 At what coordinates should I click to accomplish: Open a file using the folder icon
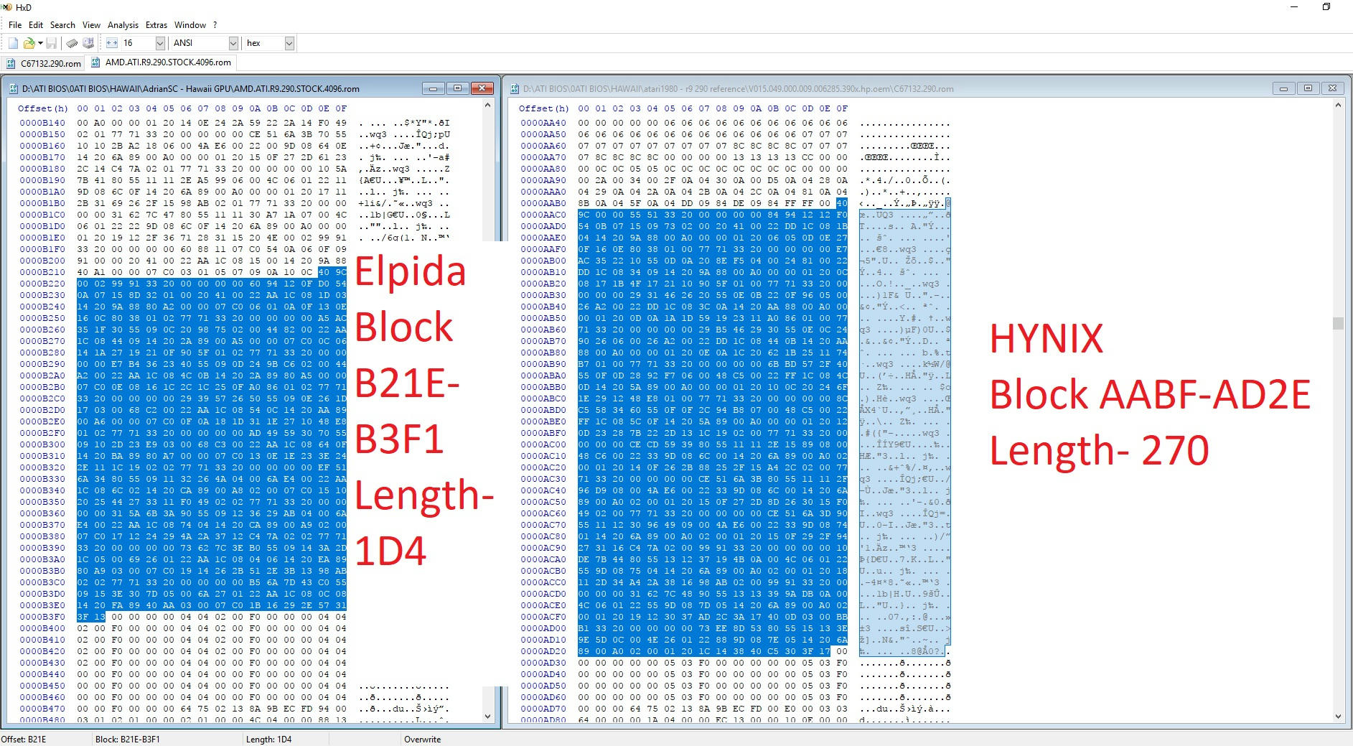click(29, 43)
